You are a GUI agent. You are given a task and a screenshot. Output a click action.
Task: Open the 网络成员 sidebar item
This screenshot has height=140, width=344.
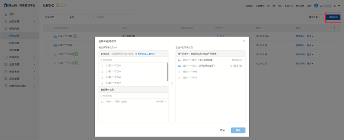[20, 36]
